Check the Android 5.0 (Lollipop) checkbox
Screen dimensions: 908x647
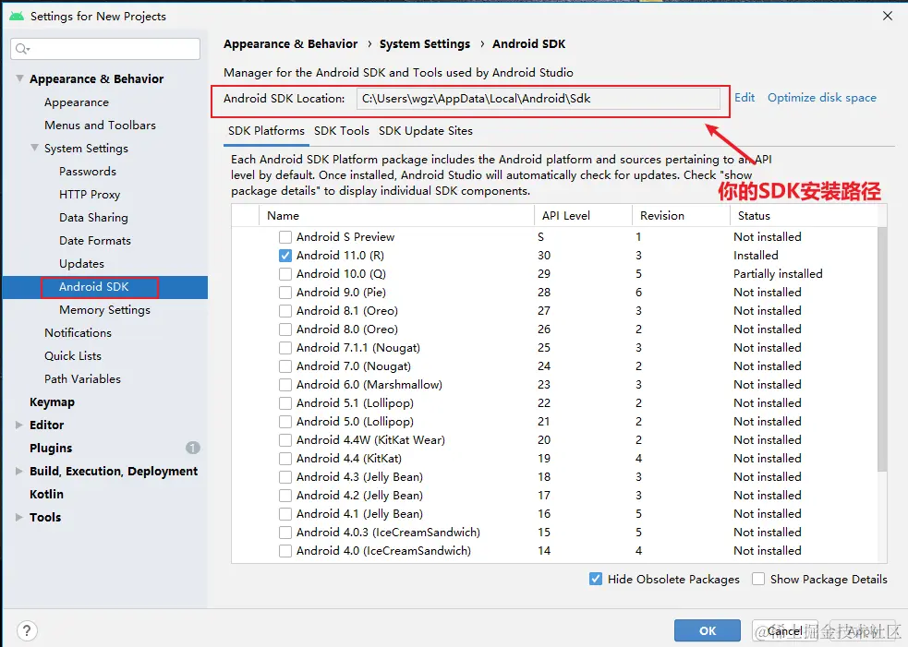[x=285, y=422]
